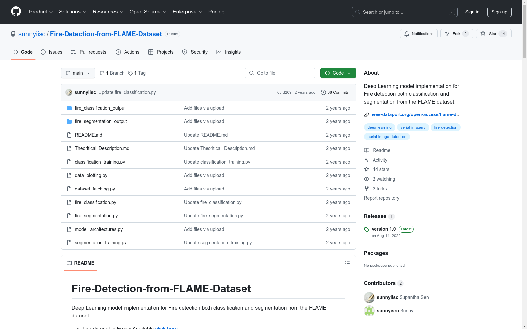527x329 pixels.
Task: Open the Projects tab
Action: (161, 52)
